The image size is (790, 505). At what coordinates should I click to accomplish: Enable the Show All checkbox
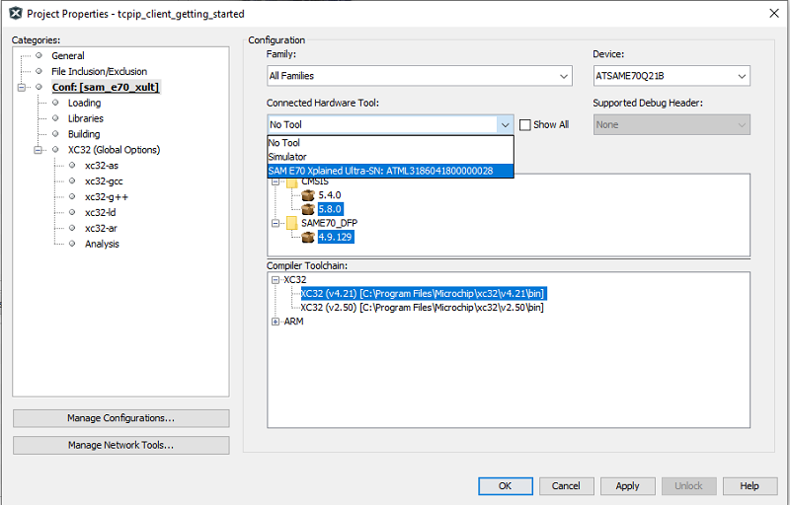click(525, 124)
